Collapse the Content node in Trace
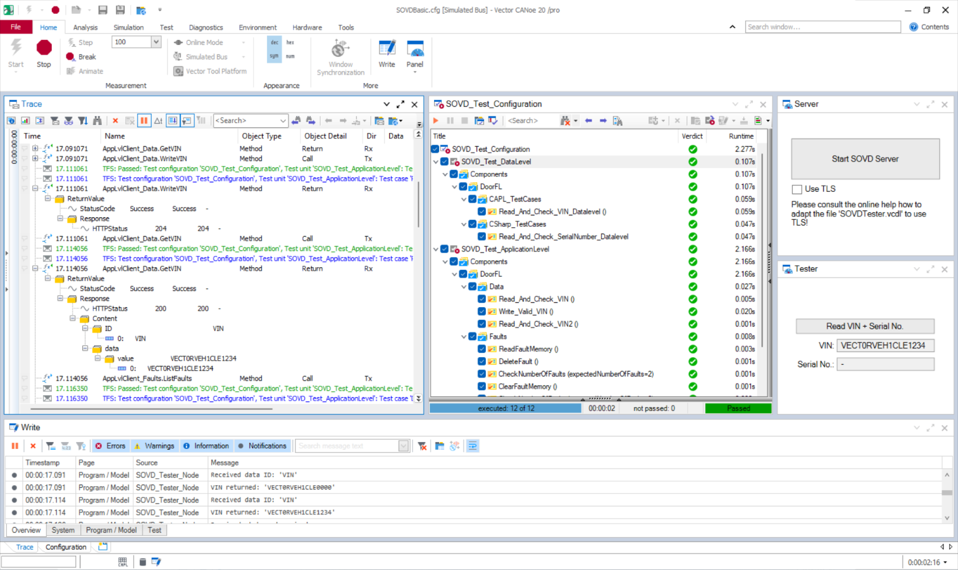 pyautogui.click(x=73, y=319)
